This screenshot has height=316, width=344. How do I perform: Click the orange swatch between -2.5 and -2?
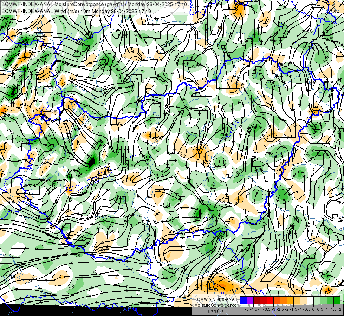tap(284, 301)
